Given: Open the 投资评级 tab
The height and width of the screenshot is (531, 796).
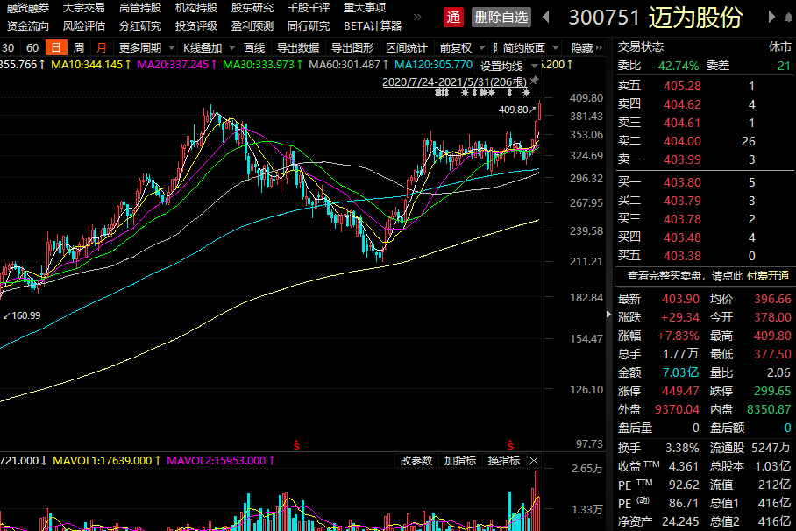Looking at the screenshot, I should pos(196,26).
